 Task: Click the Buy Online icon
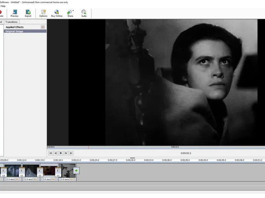[57, 13]
